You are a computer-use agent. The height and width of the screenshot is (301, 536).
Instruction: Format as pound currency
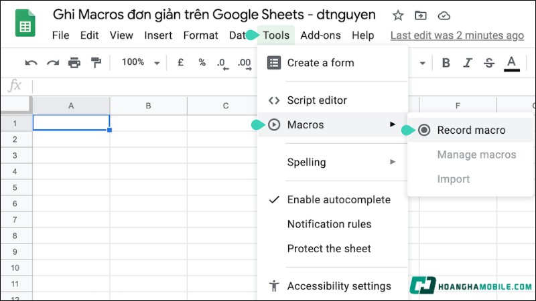tap(180, 62)
